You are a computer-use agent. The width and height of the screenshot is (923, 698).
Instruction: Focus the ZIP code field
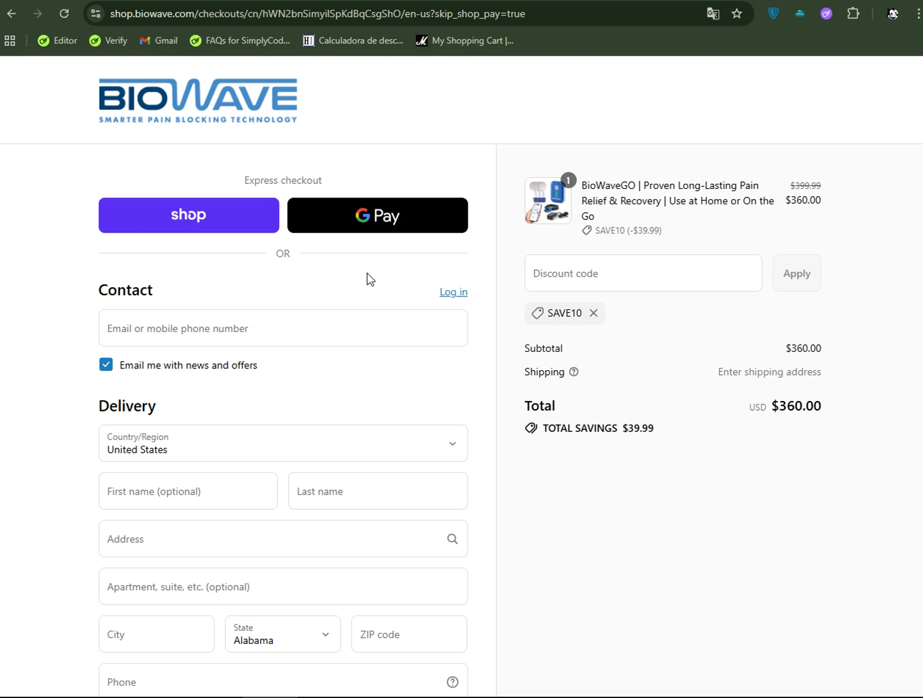pyautogui.click(x=409, y=634)
